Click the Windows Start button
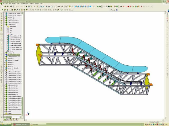 tap(6, 124)
